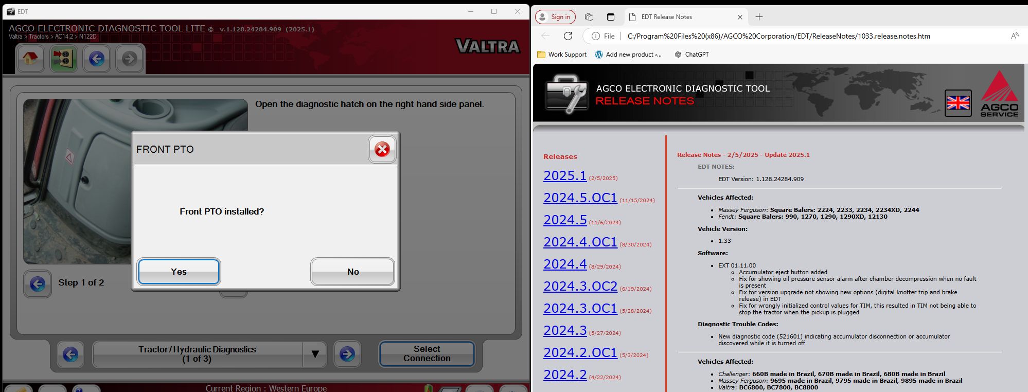The width and height of the screenshot is (1028, 392).
Task: Go to the EDT home screen icon
Action: [30, 59]
